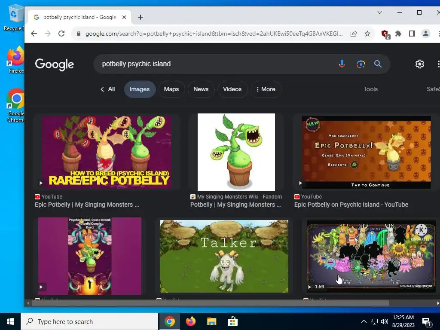This screenshot has height=330, width=440.
Task: Open File Explorer from the taskbar
Action: click(x=211, y=321)
